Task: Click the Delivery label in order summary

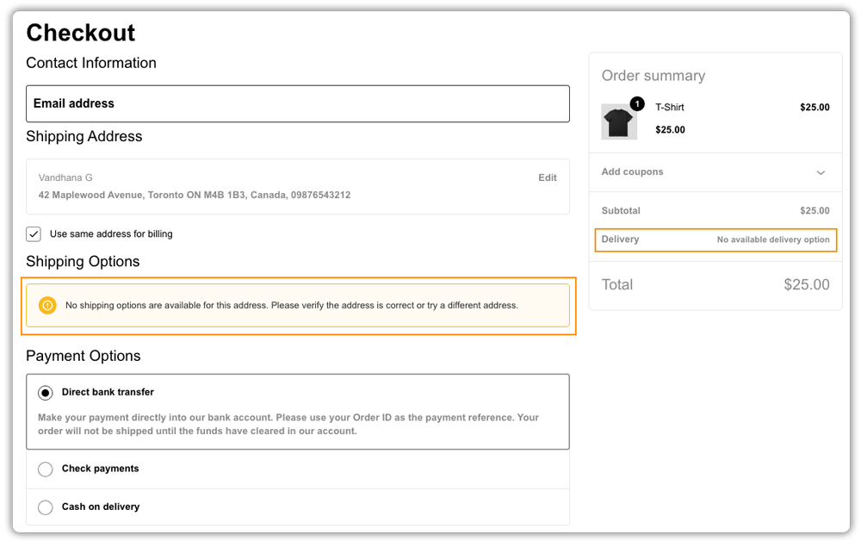Action: pos(620,239)
